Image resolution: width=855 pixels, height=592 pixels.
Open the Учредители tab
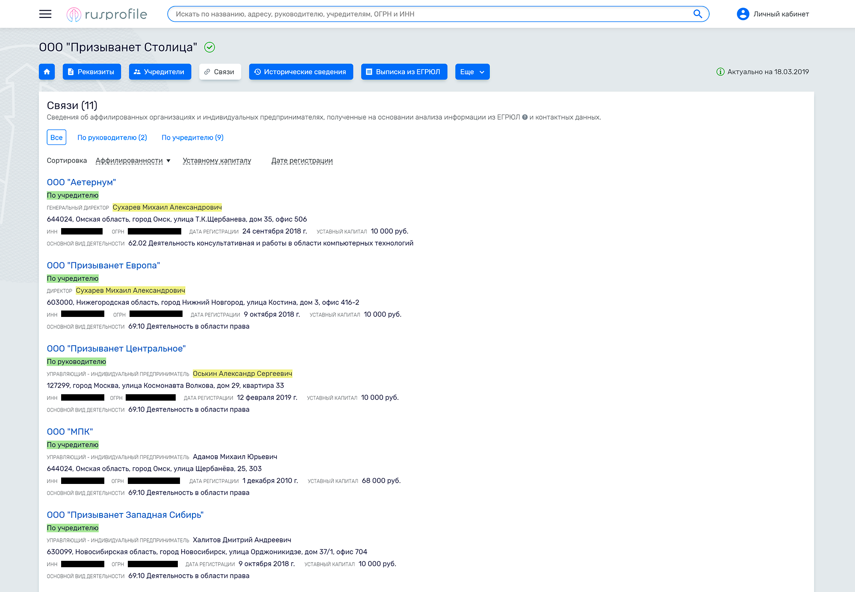coord(160,72)
